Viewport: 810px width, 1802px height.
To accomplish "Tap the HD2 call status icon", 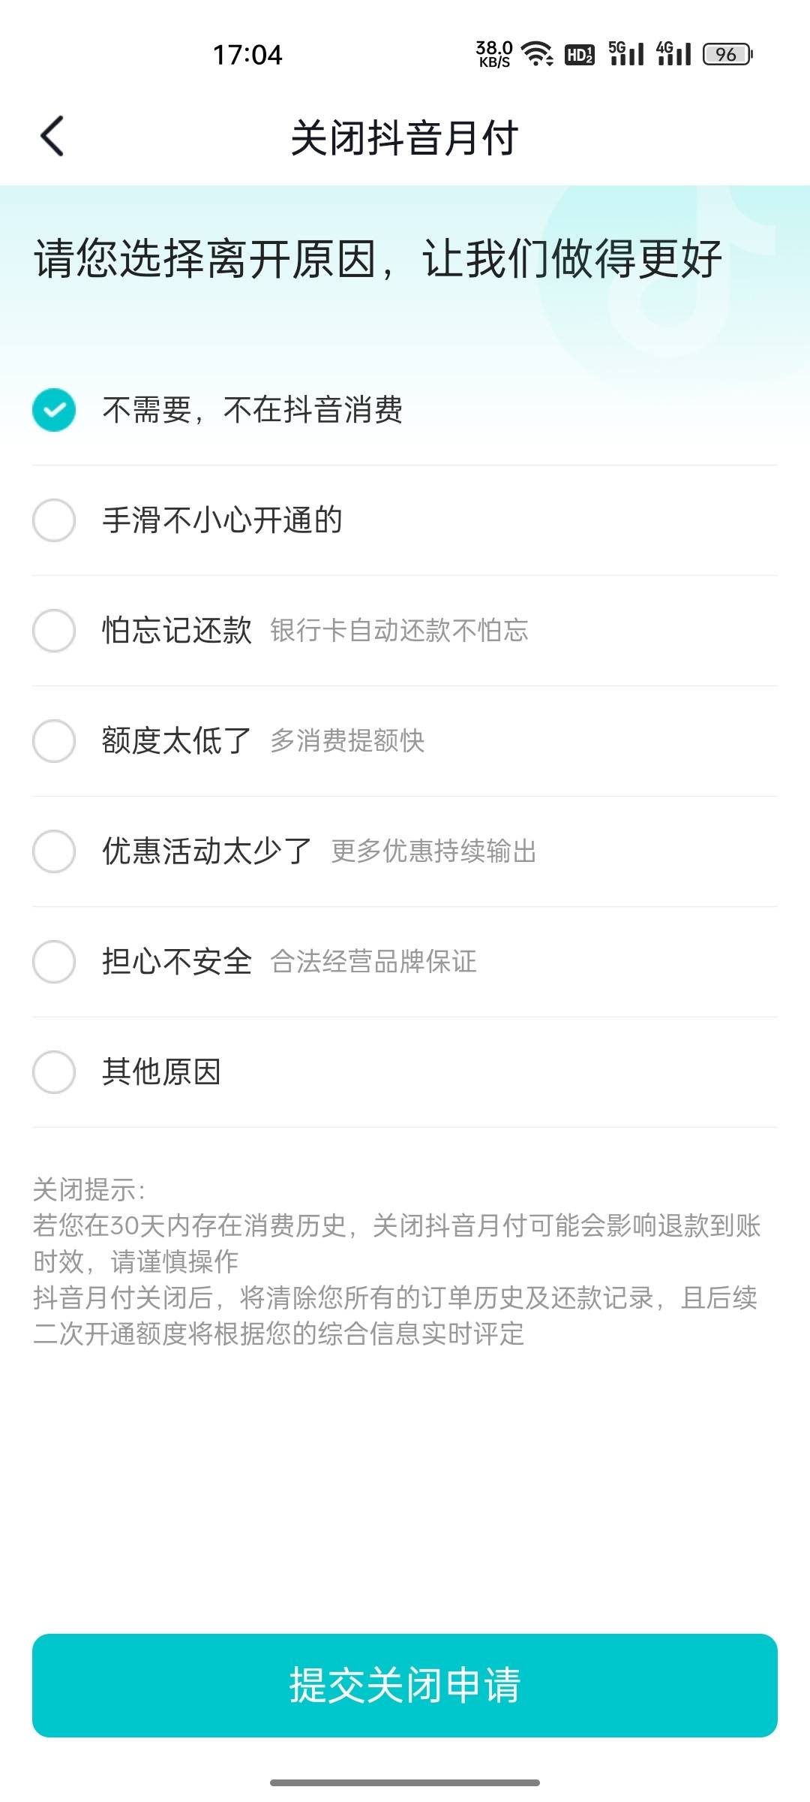I will [579, 54].
